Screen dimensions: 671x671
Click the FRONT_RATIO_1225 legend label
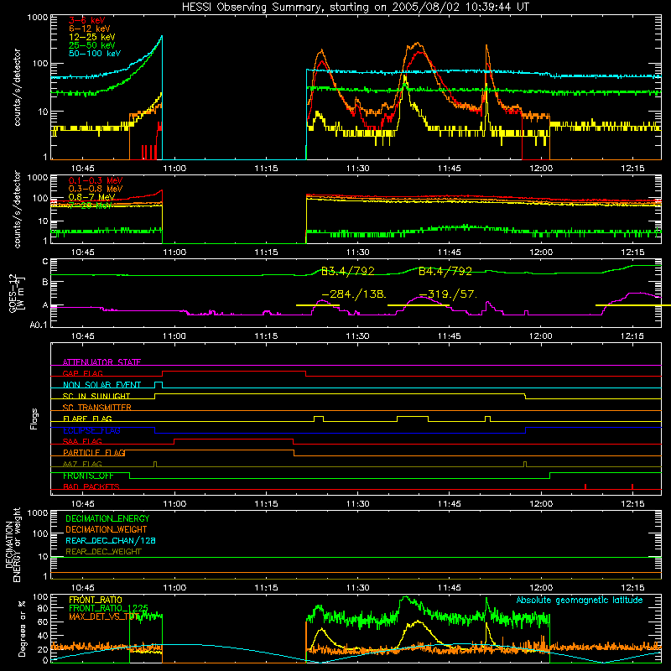[108, 608]
